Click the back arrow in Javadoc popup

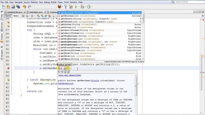[59, 72]
